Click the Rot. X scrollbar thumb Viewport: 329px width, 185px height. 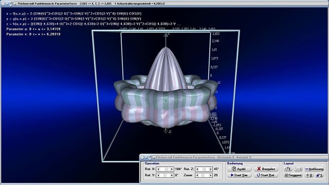(167, 169)
